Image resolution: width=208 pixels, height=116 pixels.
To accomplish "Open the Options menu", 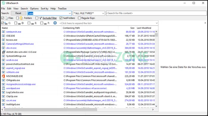I will point(34,9).
